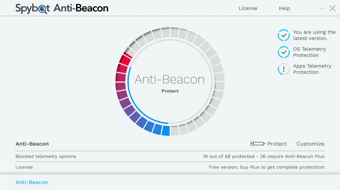
Task: Click the red segment of the progress ring
Action: 125,60
